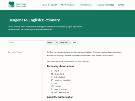Click the 'DO — direct object' abbreviation entry
The image size is (135, 101).
point(57,74)
